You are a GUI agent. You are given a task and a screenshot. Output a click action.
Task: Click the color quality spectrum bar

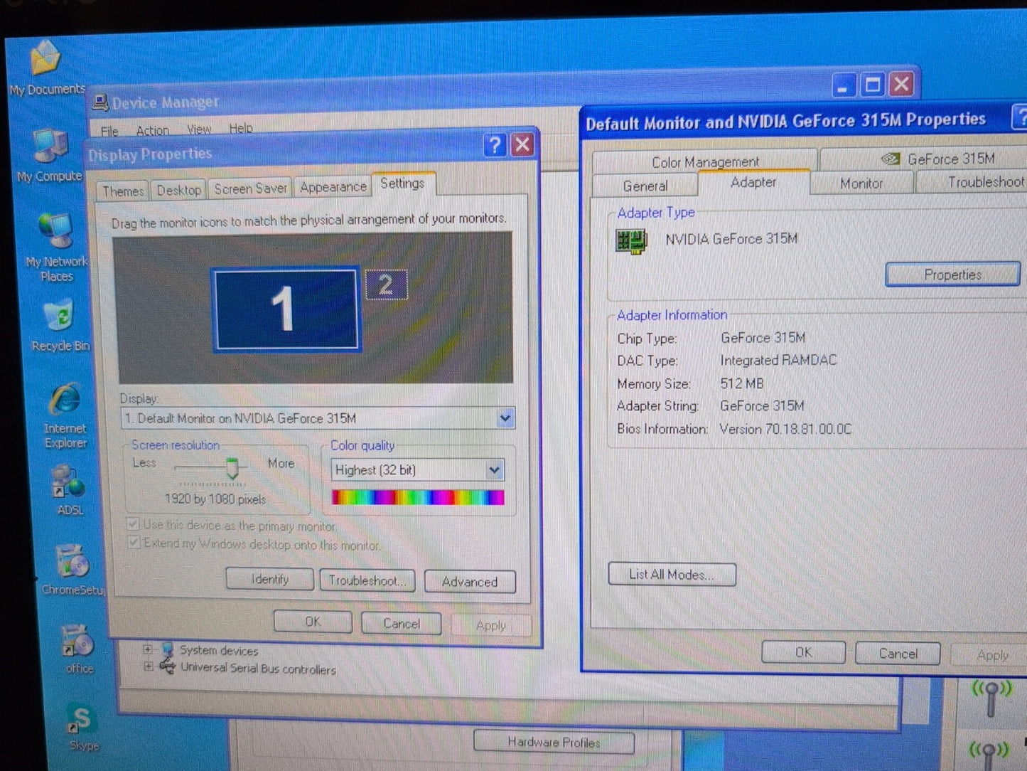(x=418, y=497)
